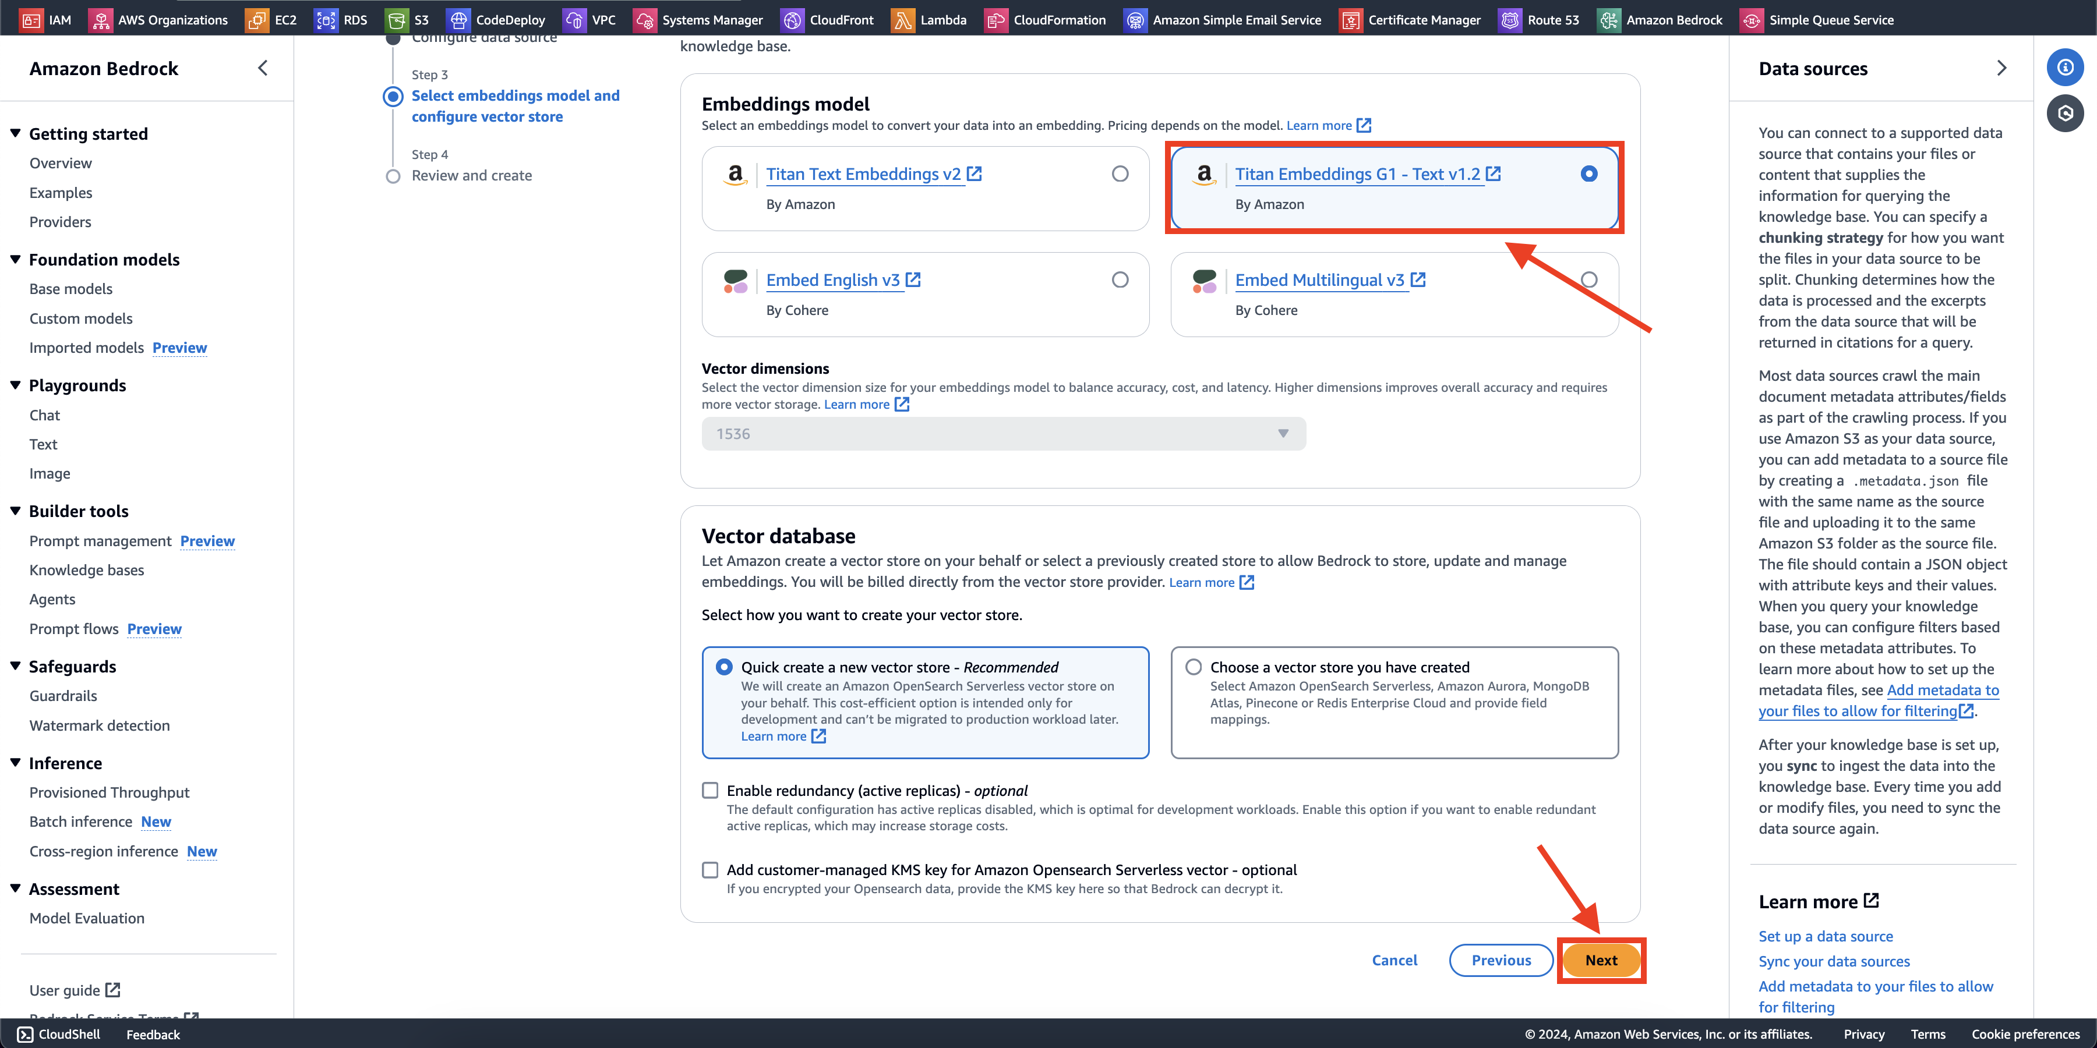Open IAM service shortcut icon
The height and width of the screenshot is (1048, 2097).
point(32,20)
